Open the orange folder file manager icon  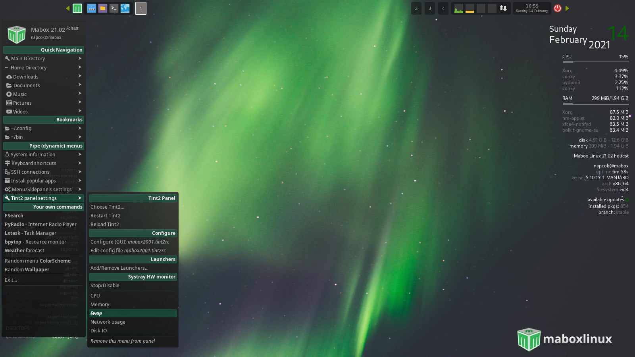click(x=103, y=8)
